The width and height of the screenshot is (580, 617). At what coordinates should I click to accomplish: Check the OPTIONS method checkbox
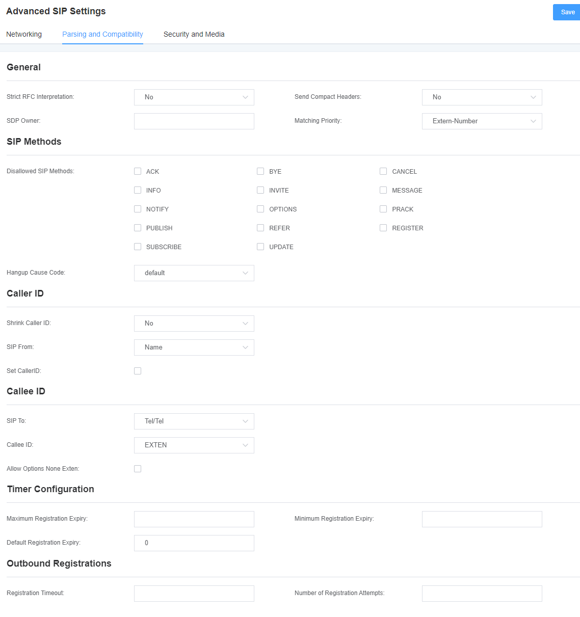tap(260, 209)
